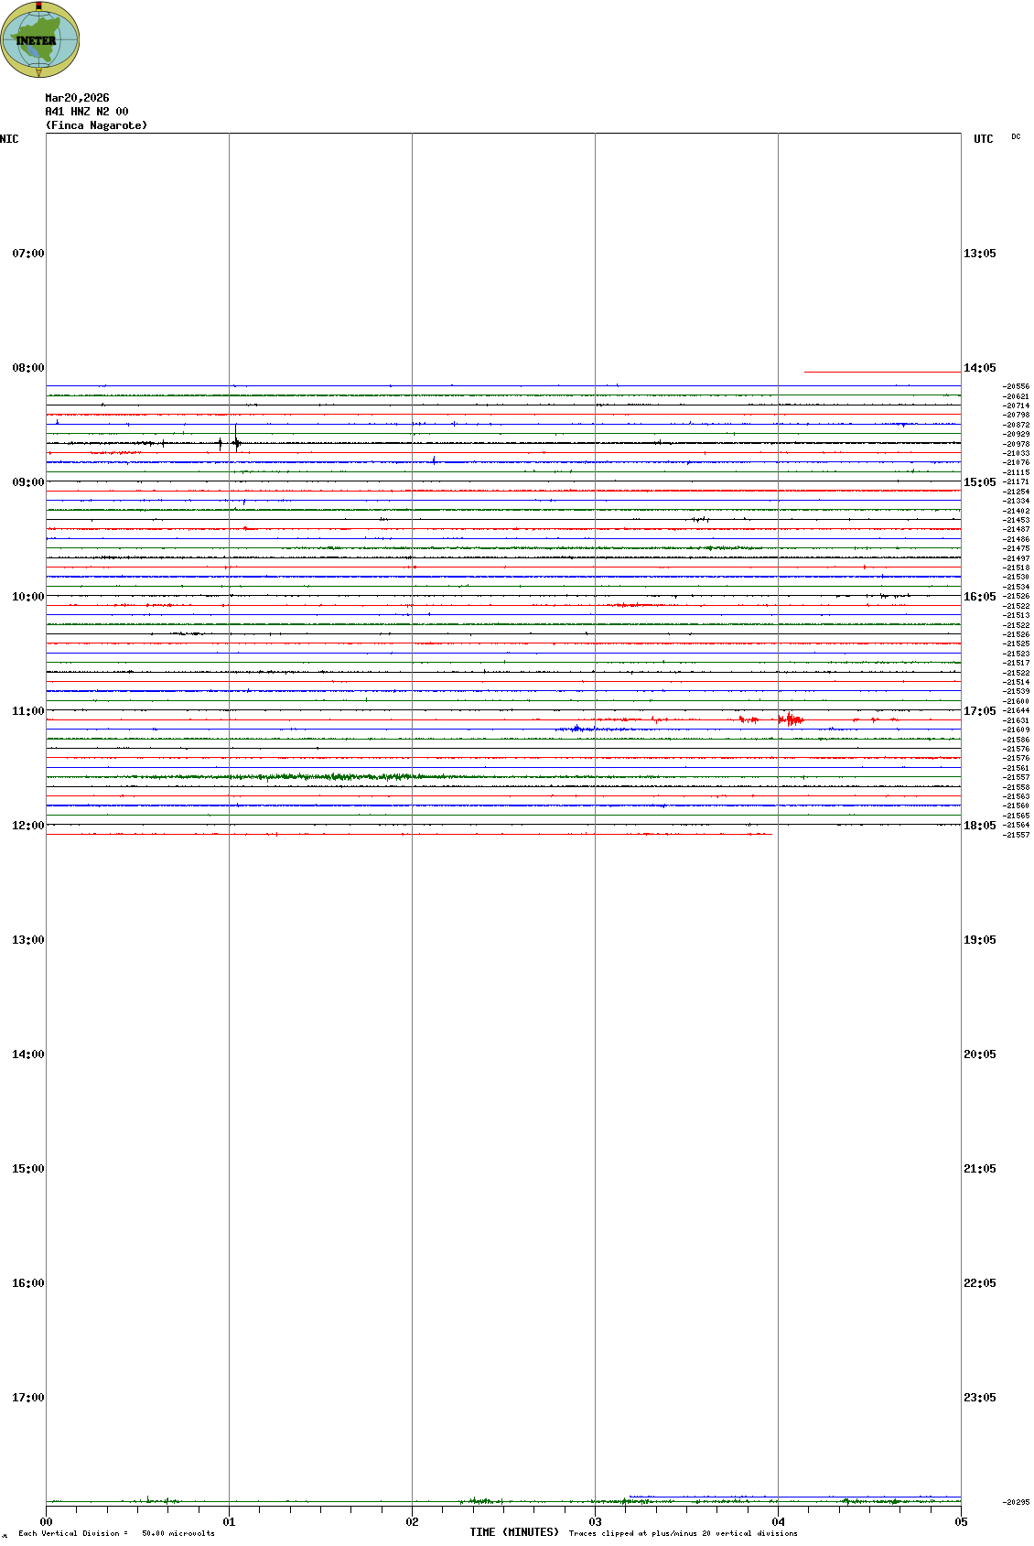
Task: Select the A41 HNZ N2 00 station text
Action: pos(87,112)
